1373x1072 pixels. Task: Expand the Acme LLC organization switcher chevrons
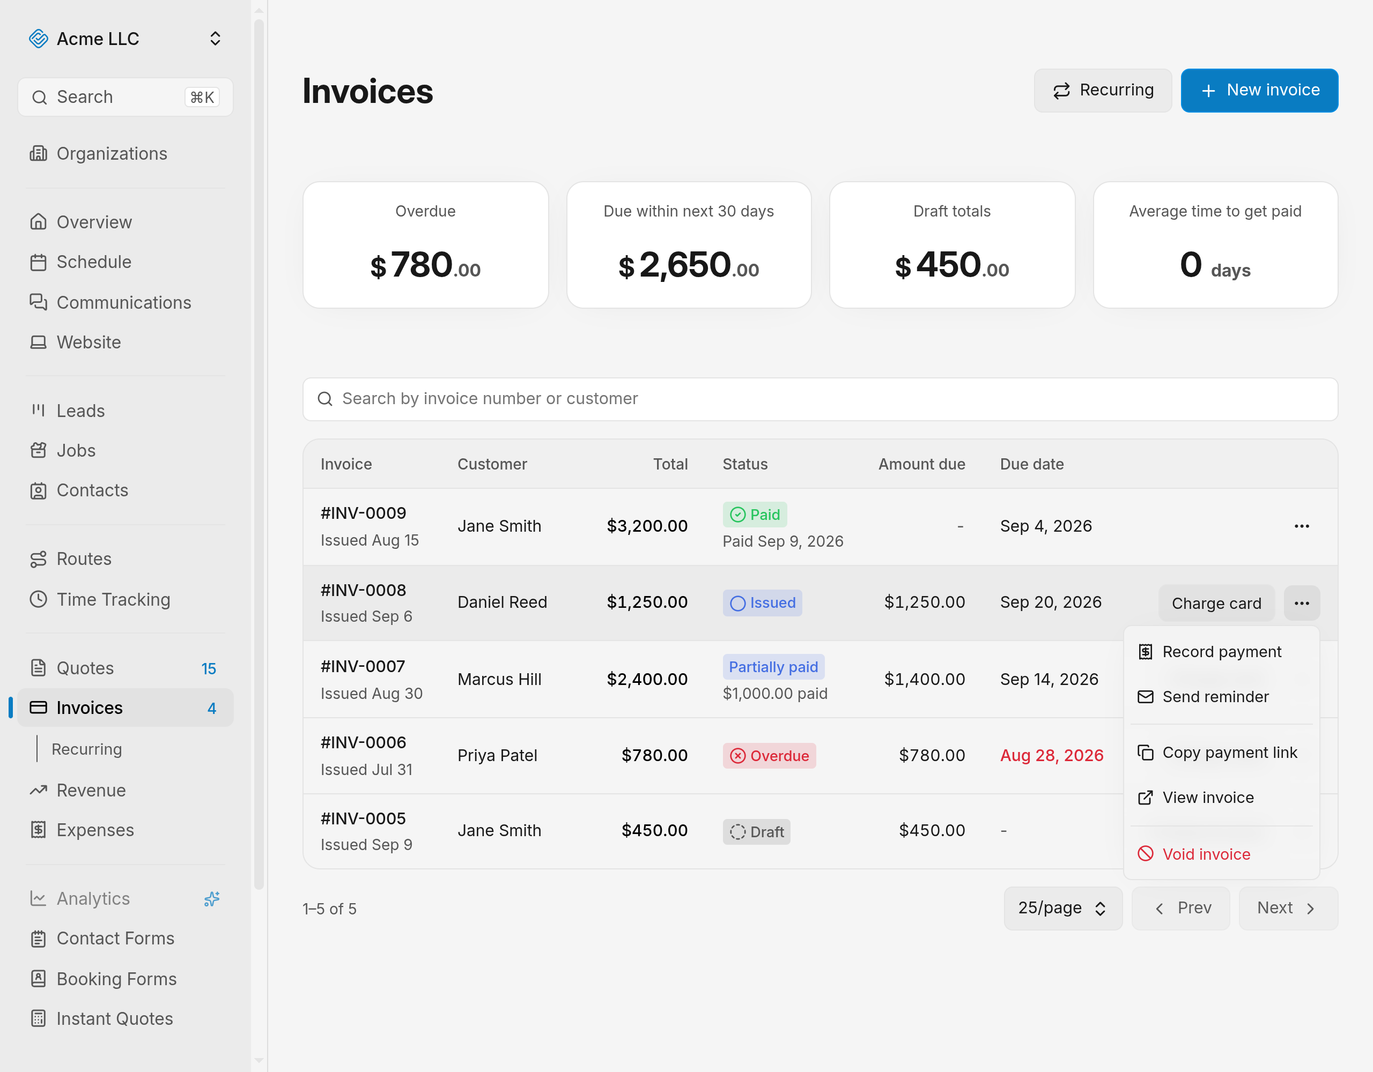(215, 39)
